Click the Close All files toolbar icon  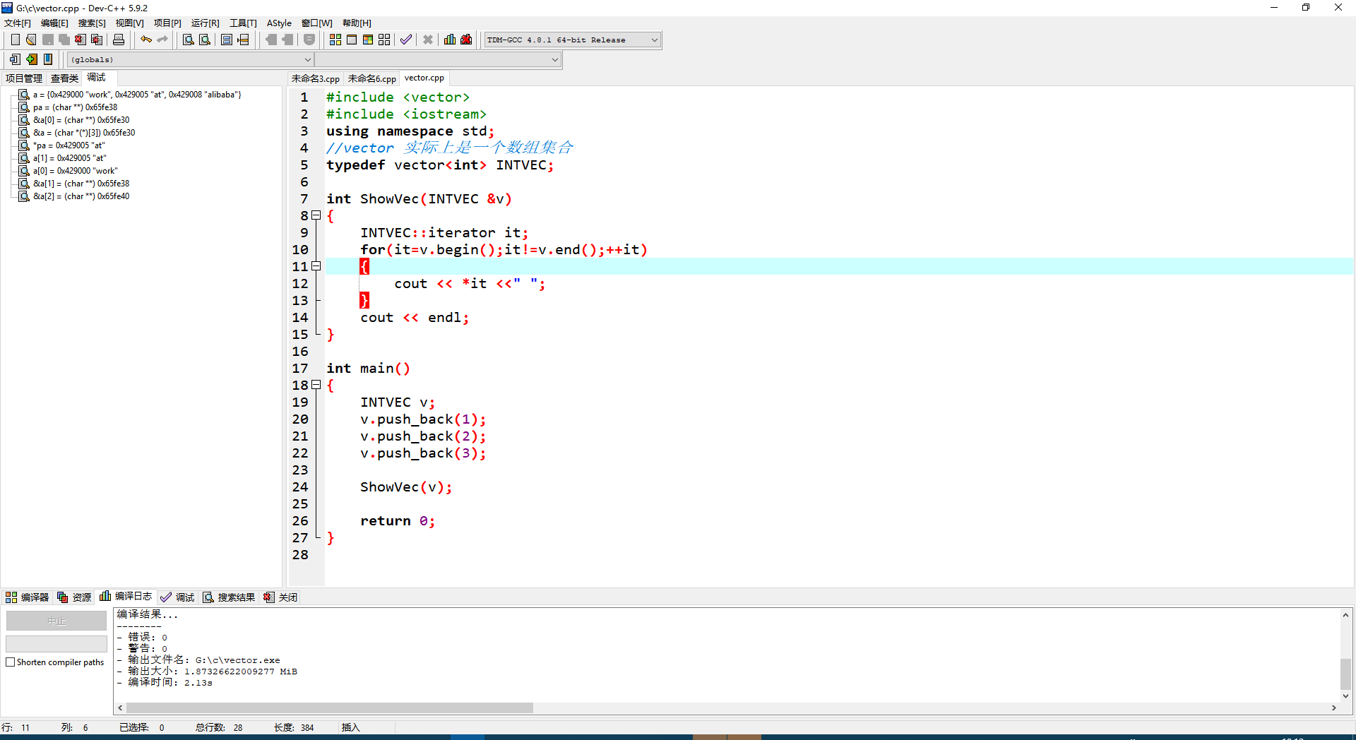(97, 40)
